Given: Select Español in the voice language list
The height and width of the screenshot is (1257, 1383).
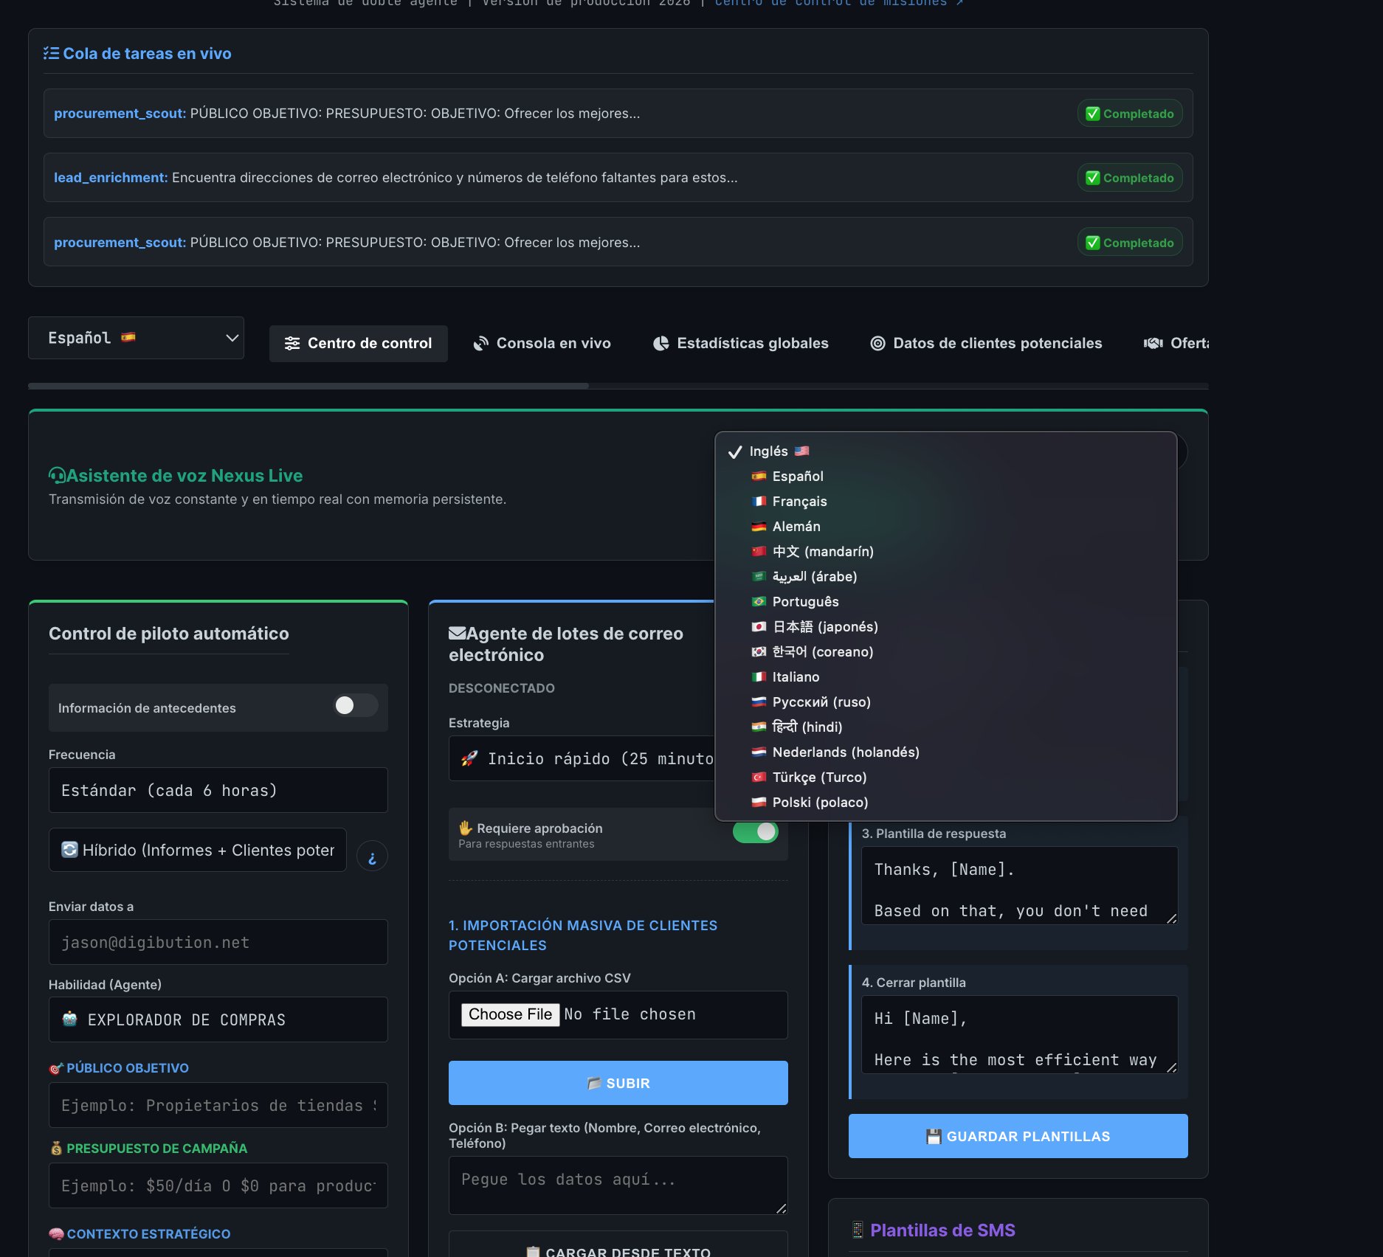Looking at the screenshot, I should pos(946,477).
